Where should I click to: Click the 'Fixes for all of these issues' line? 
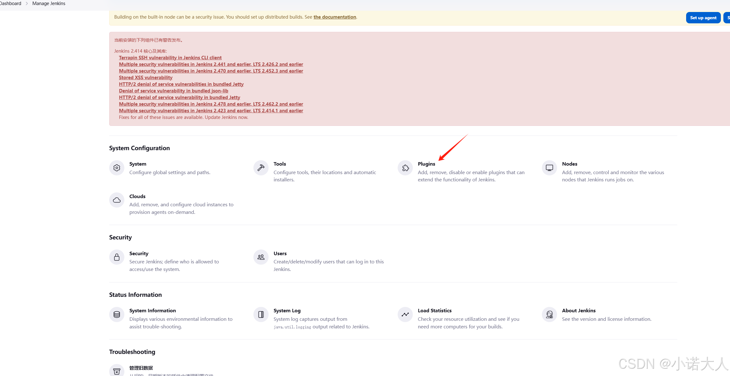183,117
